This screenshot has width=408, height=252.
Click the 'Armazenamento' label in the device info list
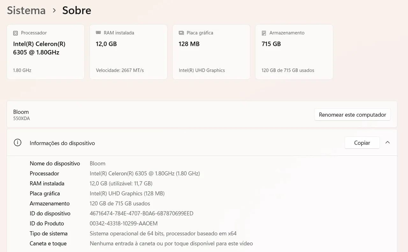[49, 204]
